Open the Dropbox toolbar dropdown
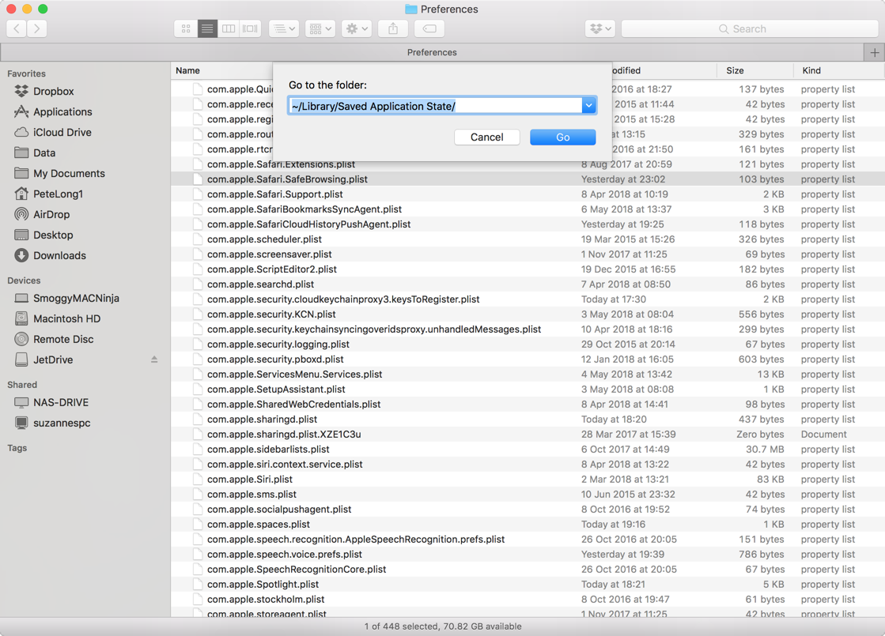885x636 pixels. (x=600, y=28)
